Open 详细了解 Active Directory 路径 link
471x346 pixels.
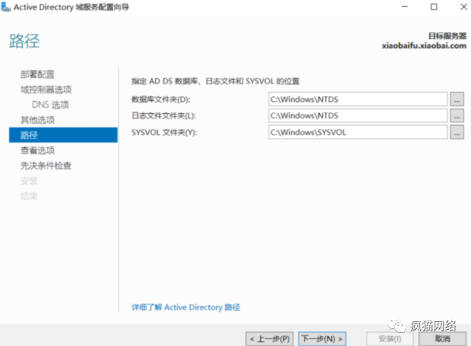point(186,307)
